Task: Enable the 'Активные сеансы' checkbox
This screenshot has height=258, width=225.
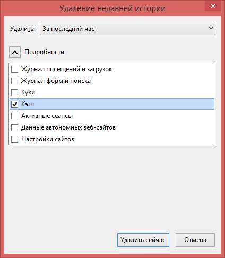Action: pyautogui.click(x=14, y=116)
